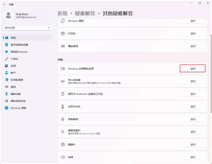Click the personalization paintbrush icon in the sidebar

click(6, 59)
